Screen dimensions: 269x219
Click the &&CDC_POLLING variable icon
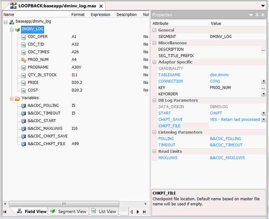23,106
